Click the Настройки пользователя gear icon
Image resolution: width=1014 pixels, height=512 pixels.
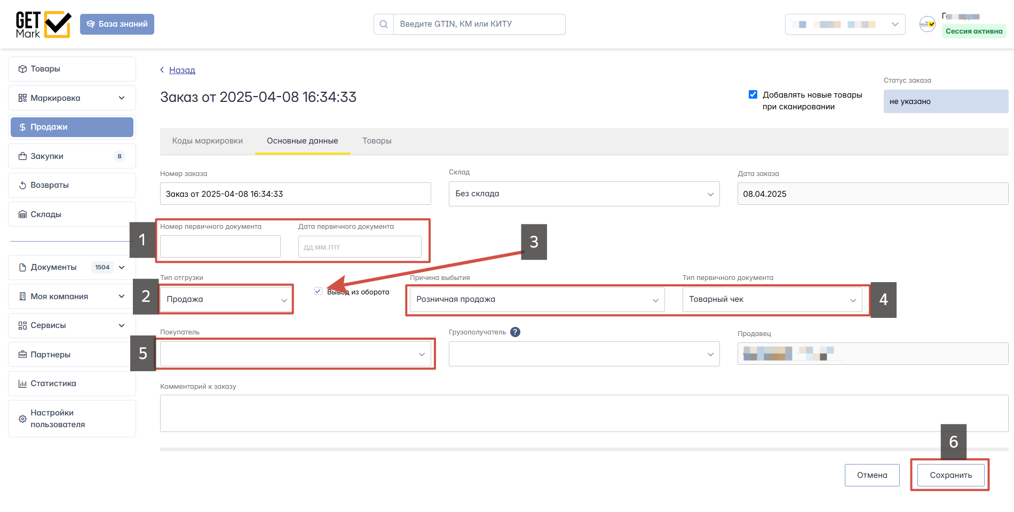tap(22, 419)
